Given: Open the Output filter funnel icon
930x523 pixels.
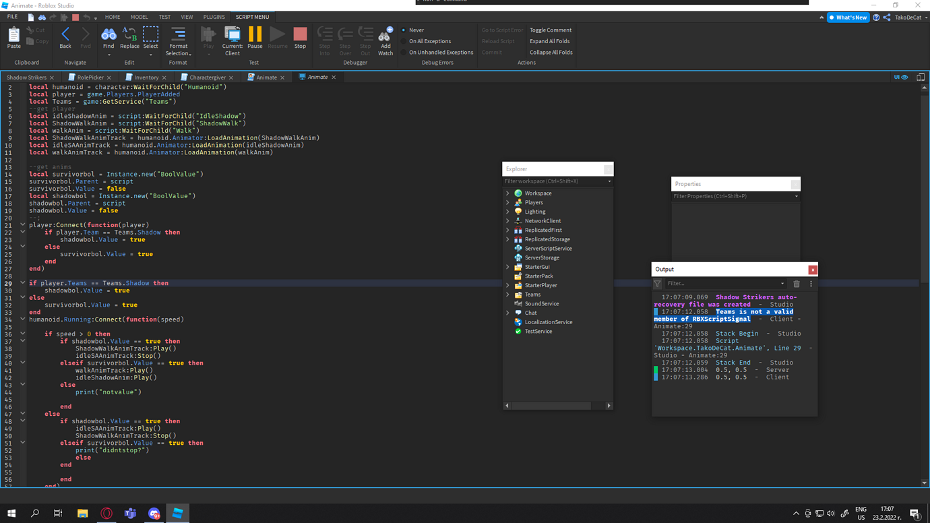Looking at the screenshot, I should pyautogui.click(x=658, y=284).
